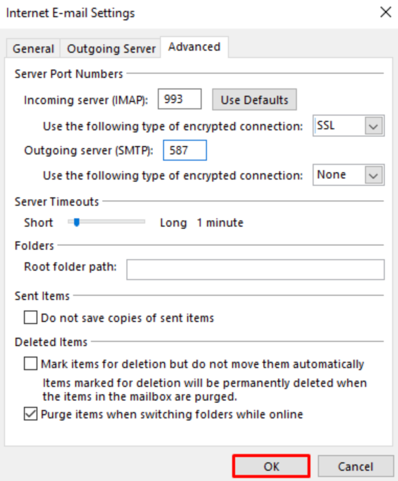Open the incoming encryption type dropdown showing SSL
This screenshot has height=481, width=398.
click(x=348, y=125)
